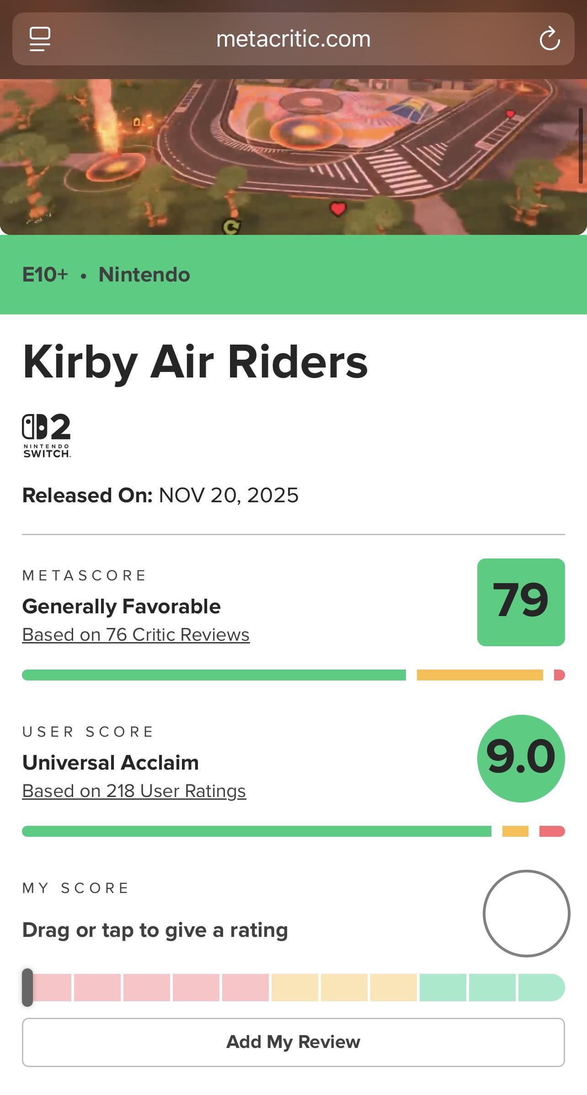Tap the Add My Review button
The height and width of the screenshot is (1095, 587).
point(293,1042)
